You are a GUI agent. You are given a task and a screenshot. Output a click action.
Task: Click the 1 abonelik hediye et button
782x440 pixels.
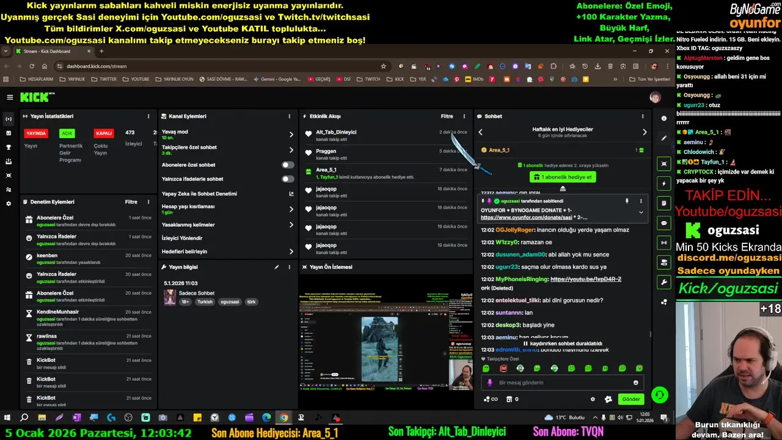[563, 177]
